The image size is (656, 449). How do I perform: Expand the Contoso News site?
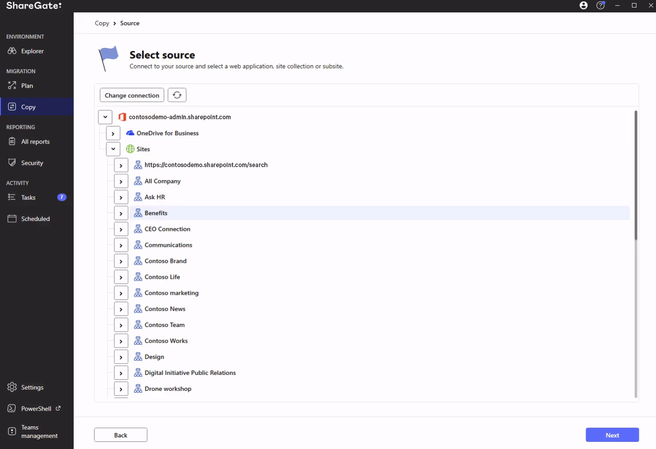point(121,309)
